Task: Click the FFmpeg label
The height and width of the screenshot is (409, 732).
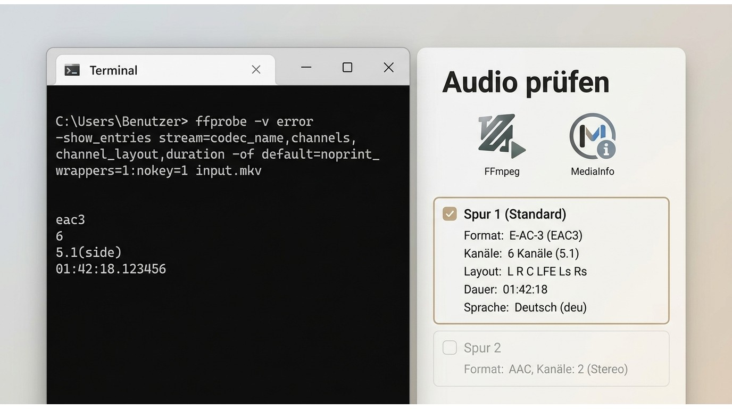Action: (502, 171)
